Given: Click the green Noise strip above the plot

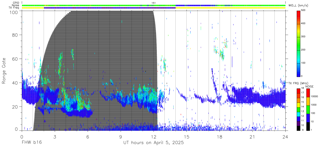Looking at the screenshot, I should [153, 5].
